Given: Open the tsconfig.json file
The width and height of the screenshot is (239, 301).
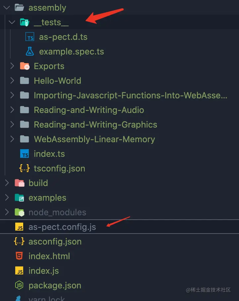Looking at the screenshot, I should pyautogui.click(x=59, y=168).
